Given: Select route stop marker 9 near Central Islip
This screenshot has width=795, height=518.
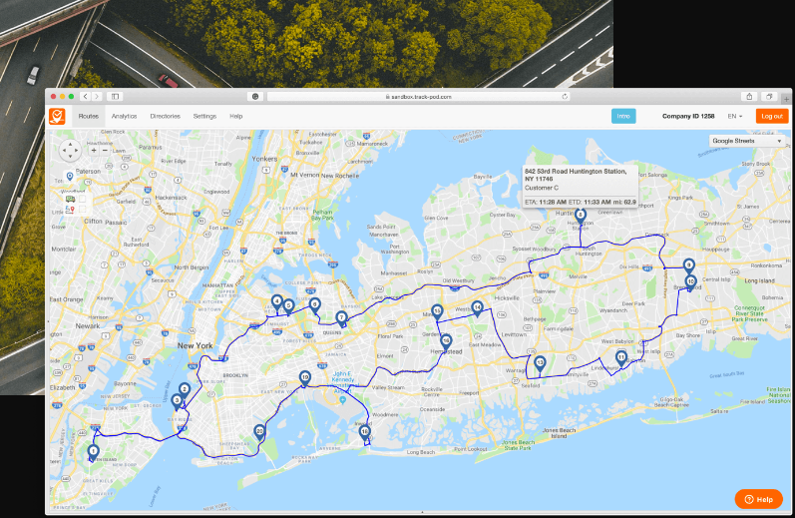Looking at the screenshot, I should (688, 265).
